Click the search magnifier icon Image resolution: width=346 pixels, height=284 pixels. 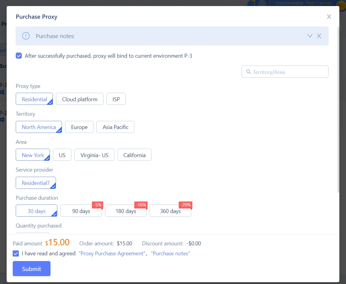(249, 72)
